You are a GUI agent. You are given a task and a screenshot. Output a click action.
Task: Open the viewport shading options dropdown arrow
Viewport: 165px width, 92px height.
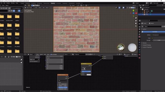tap(136, 8)
